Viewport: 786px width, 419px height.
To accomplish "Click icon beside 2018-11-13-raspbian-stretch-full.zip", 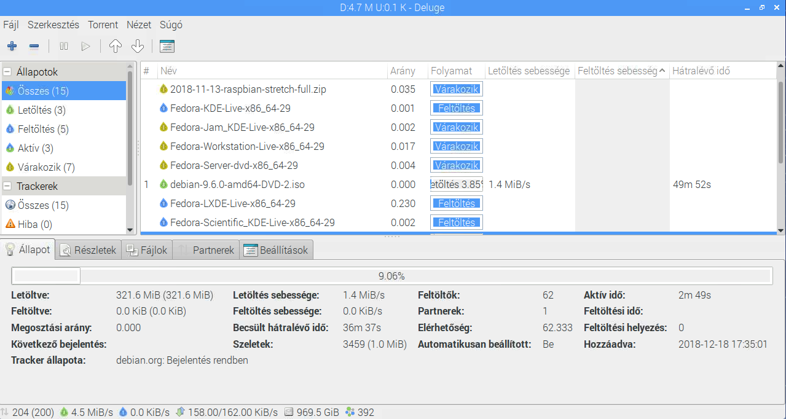I will [x=163, y=89].
